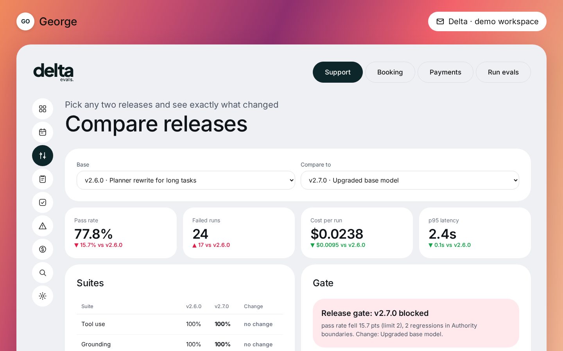Open the Base release dropdown

[x=186, y=180]
